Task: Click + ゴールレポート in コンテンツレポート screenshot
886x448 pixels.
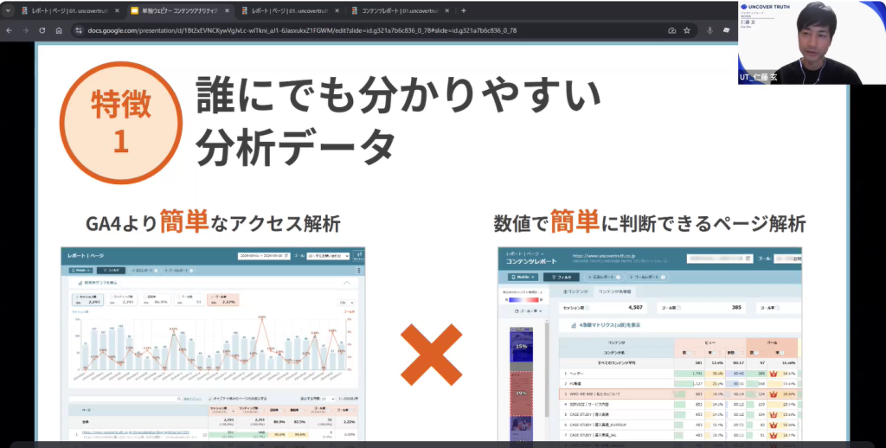Action: coord(645,278)
